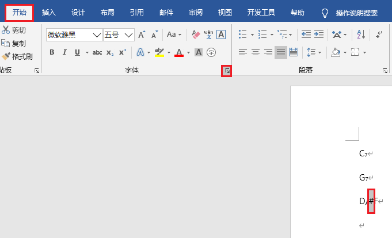Viewport: 392px width, 238px height.
Task: Expand the bullet list dropdown arrow
Action: pos(252,34)
